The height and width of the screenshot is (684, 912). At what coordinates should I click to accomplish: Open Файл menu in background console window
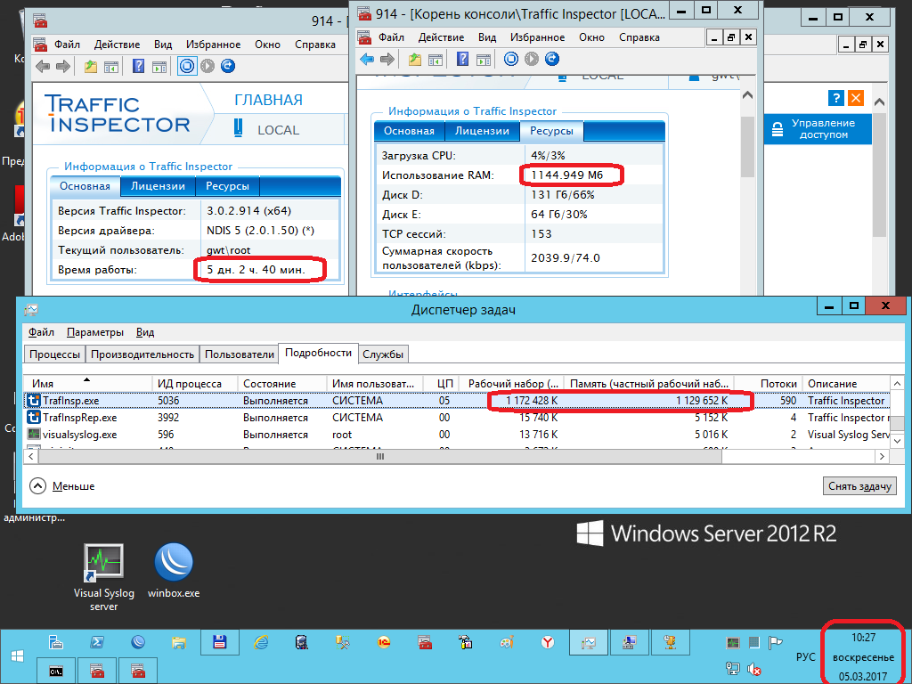pos(67,45)
